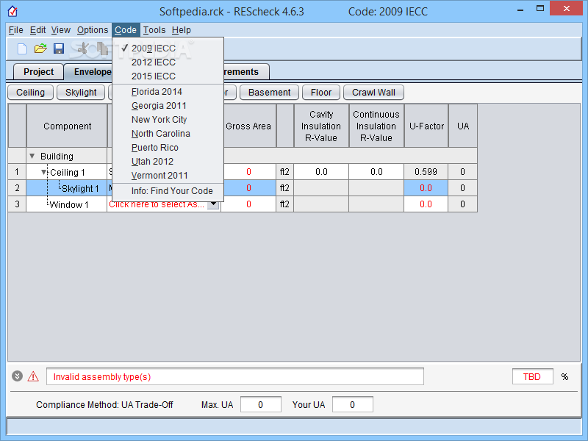Choose 2015 IECC from Code menu
Screen dimensions: 588x441
(168, 76)
